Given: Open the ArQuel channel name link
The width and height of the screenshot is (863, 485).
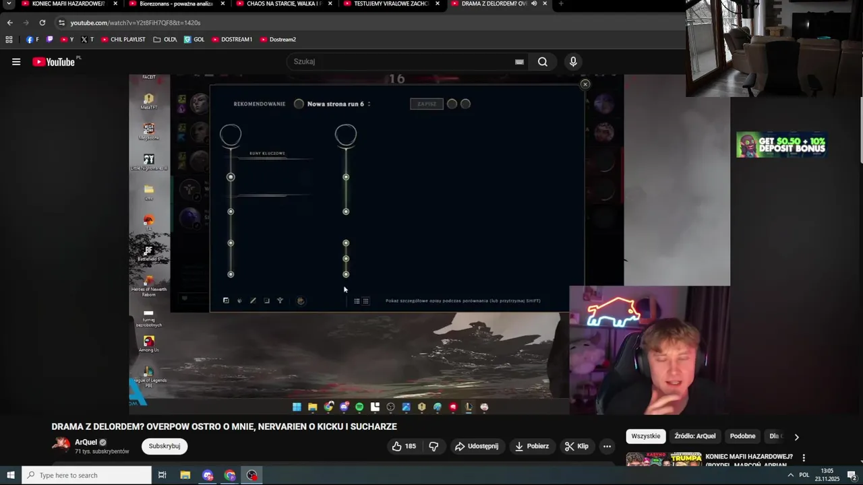Looking at the screenshot, I should (x=86, y=442).
